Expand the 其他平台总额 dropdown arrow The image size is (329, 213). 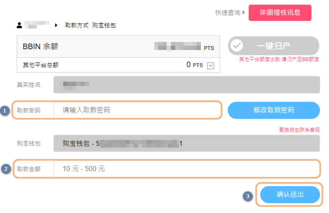pos(211,66)
